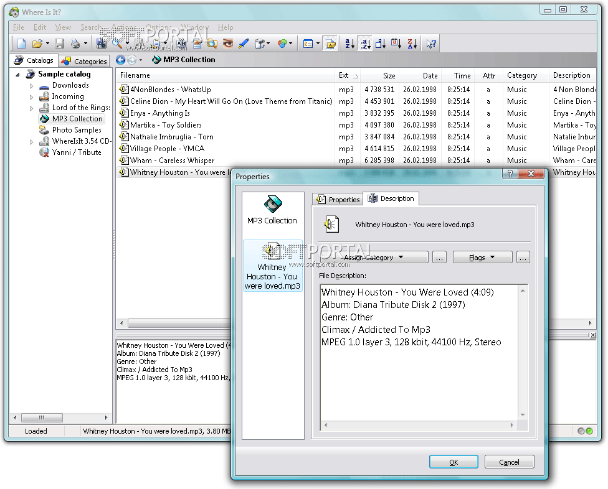
Task: Toggle sort by size button
Action: [381, 44]
